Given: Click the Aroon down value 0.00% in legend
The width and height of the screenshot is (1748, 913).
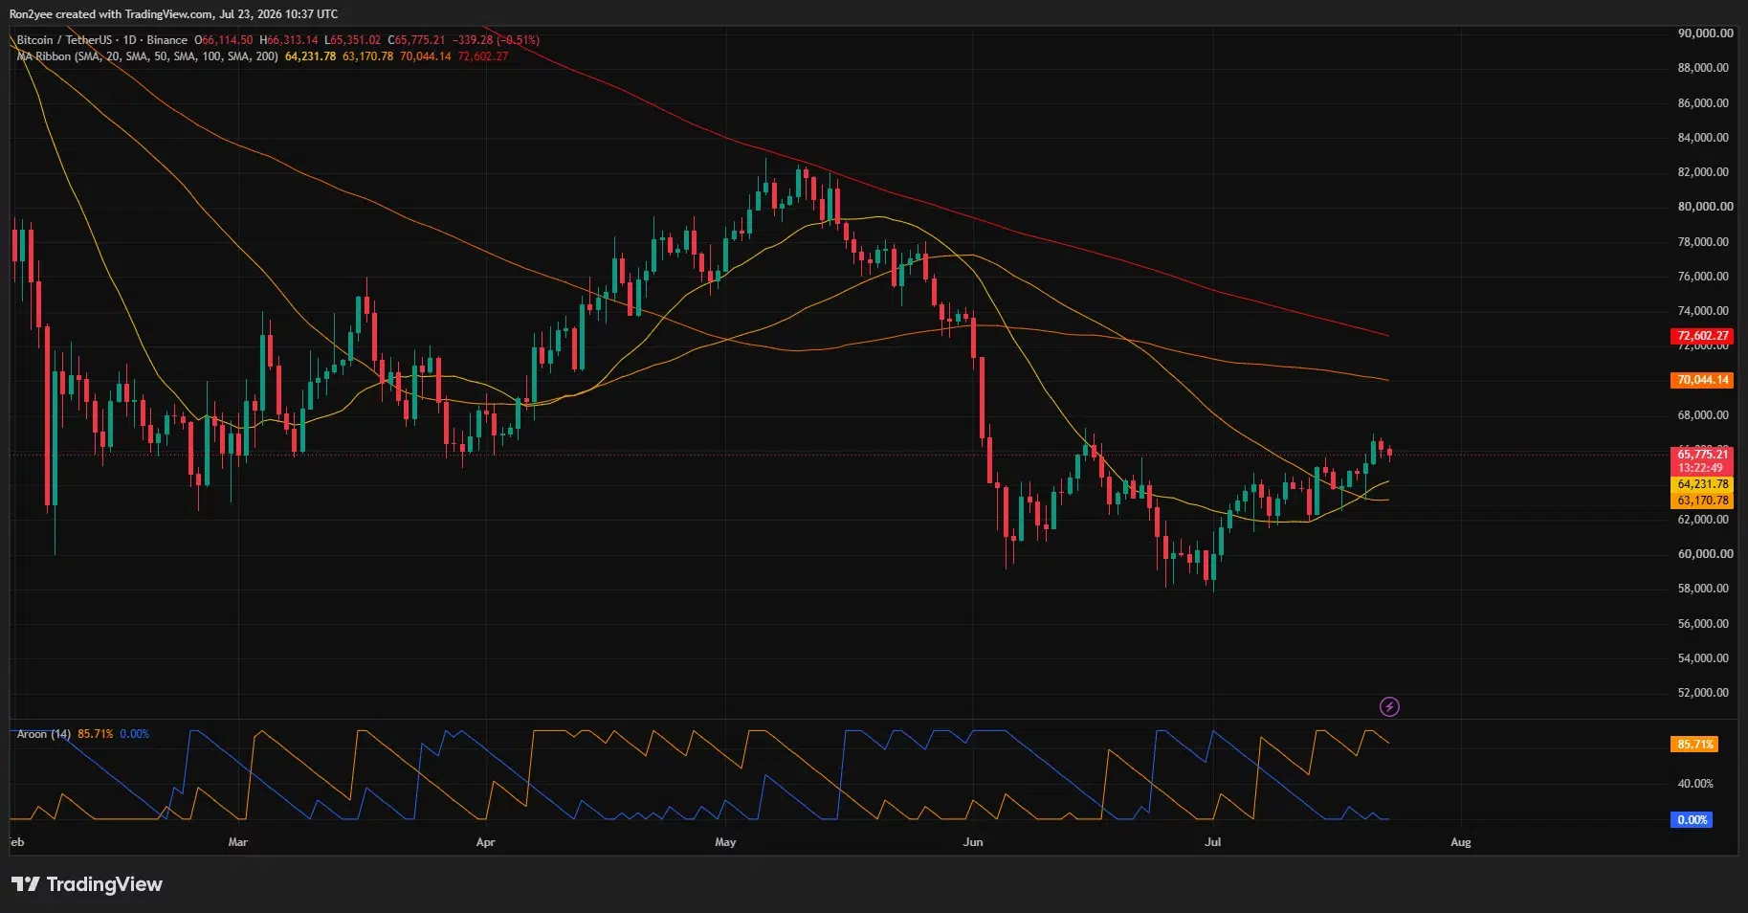Looking at the screenshot, I should [x=135, y=734].
